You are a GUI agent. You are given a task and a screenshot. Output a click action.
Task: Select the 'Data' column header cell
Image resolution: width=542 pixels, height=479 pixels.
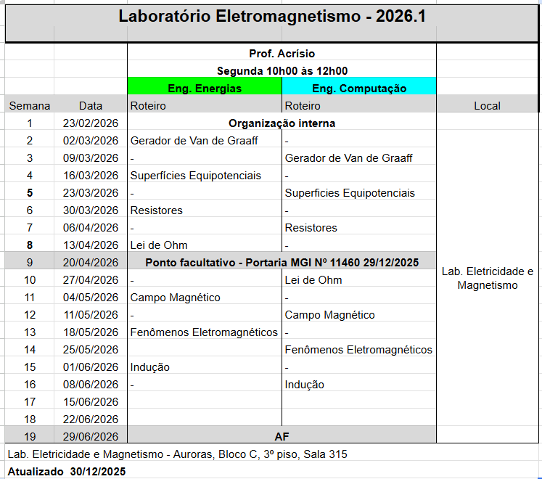click(91, 106)
